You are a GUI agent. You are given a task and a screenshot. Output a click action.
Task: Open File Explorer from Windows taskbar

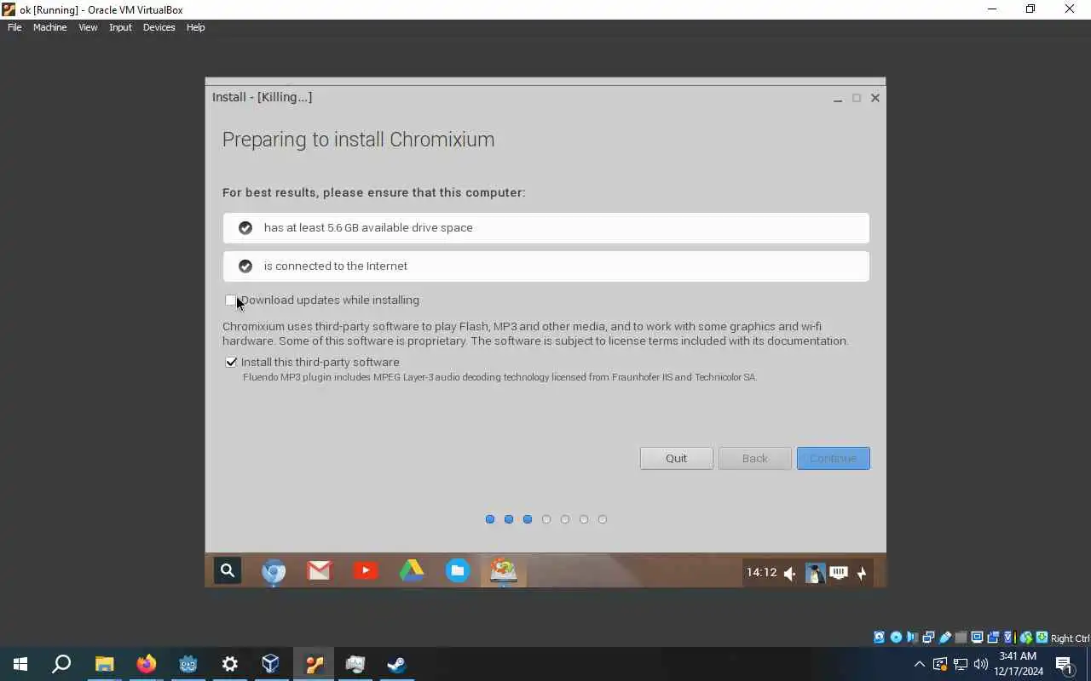(x=104, y=664)
